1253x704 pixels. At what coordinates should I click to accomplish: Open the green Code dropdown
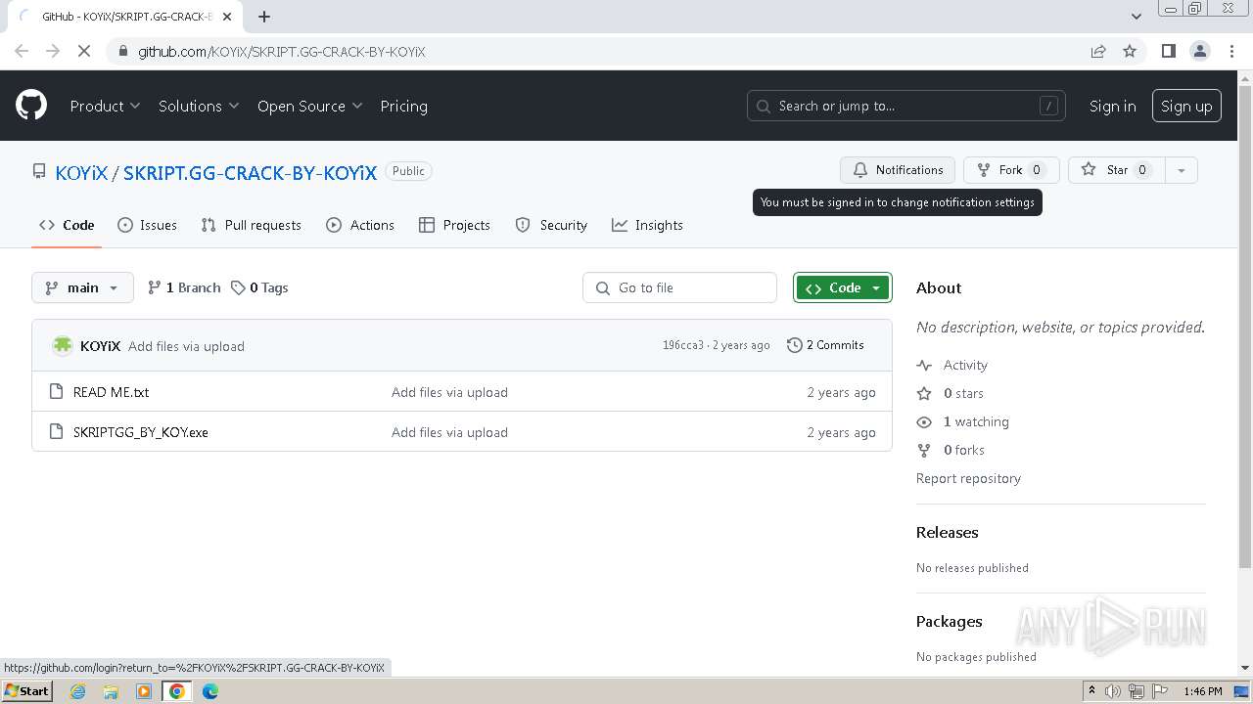pyautogui.click(x=843, y=287)
